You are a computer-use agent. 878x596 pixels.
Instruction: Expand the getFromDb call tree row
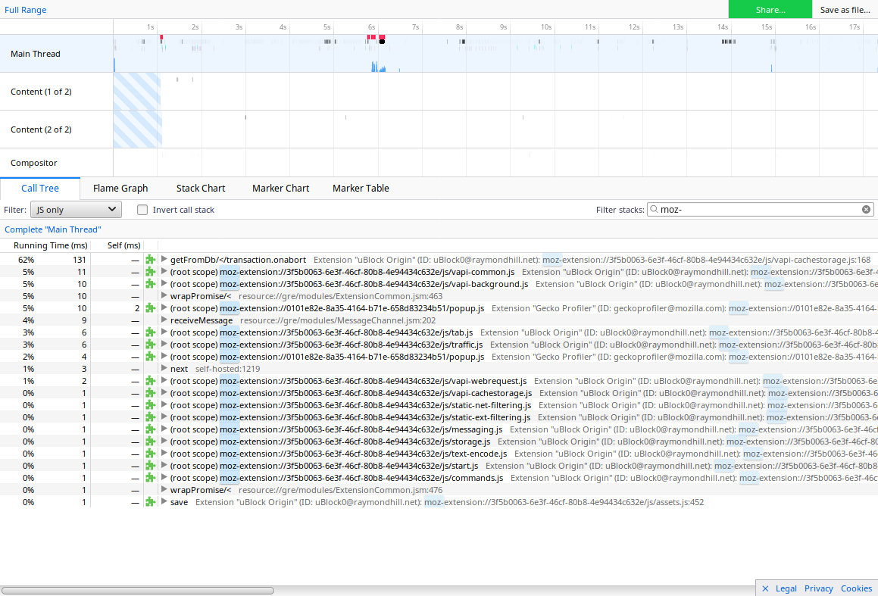[x=164, y=260]
